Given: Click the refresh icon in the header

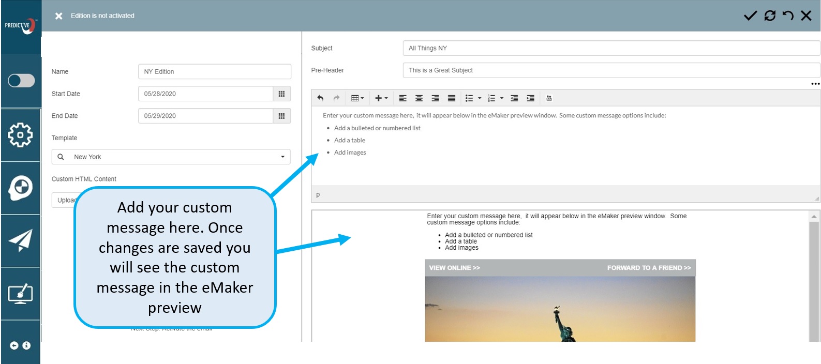Looking at the screenshot, I should pyautogui.click(x=770, y=16).
